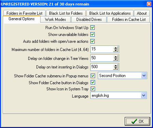Screen dimensions: 153x128
Task: Toggle Run On Windows Start Up checkbox
Action: tap(93, 28)
